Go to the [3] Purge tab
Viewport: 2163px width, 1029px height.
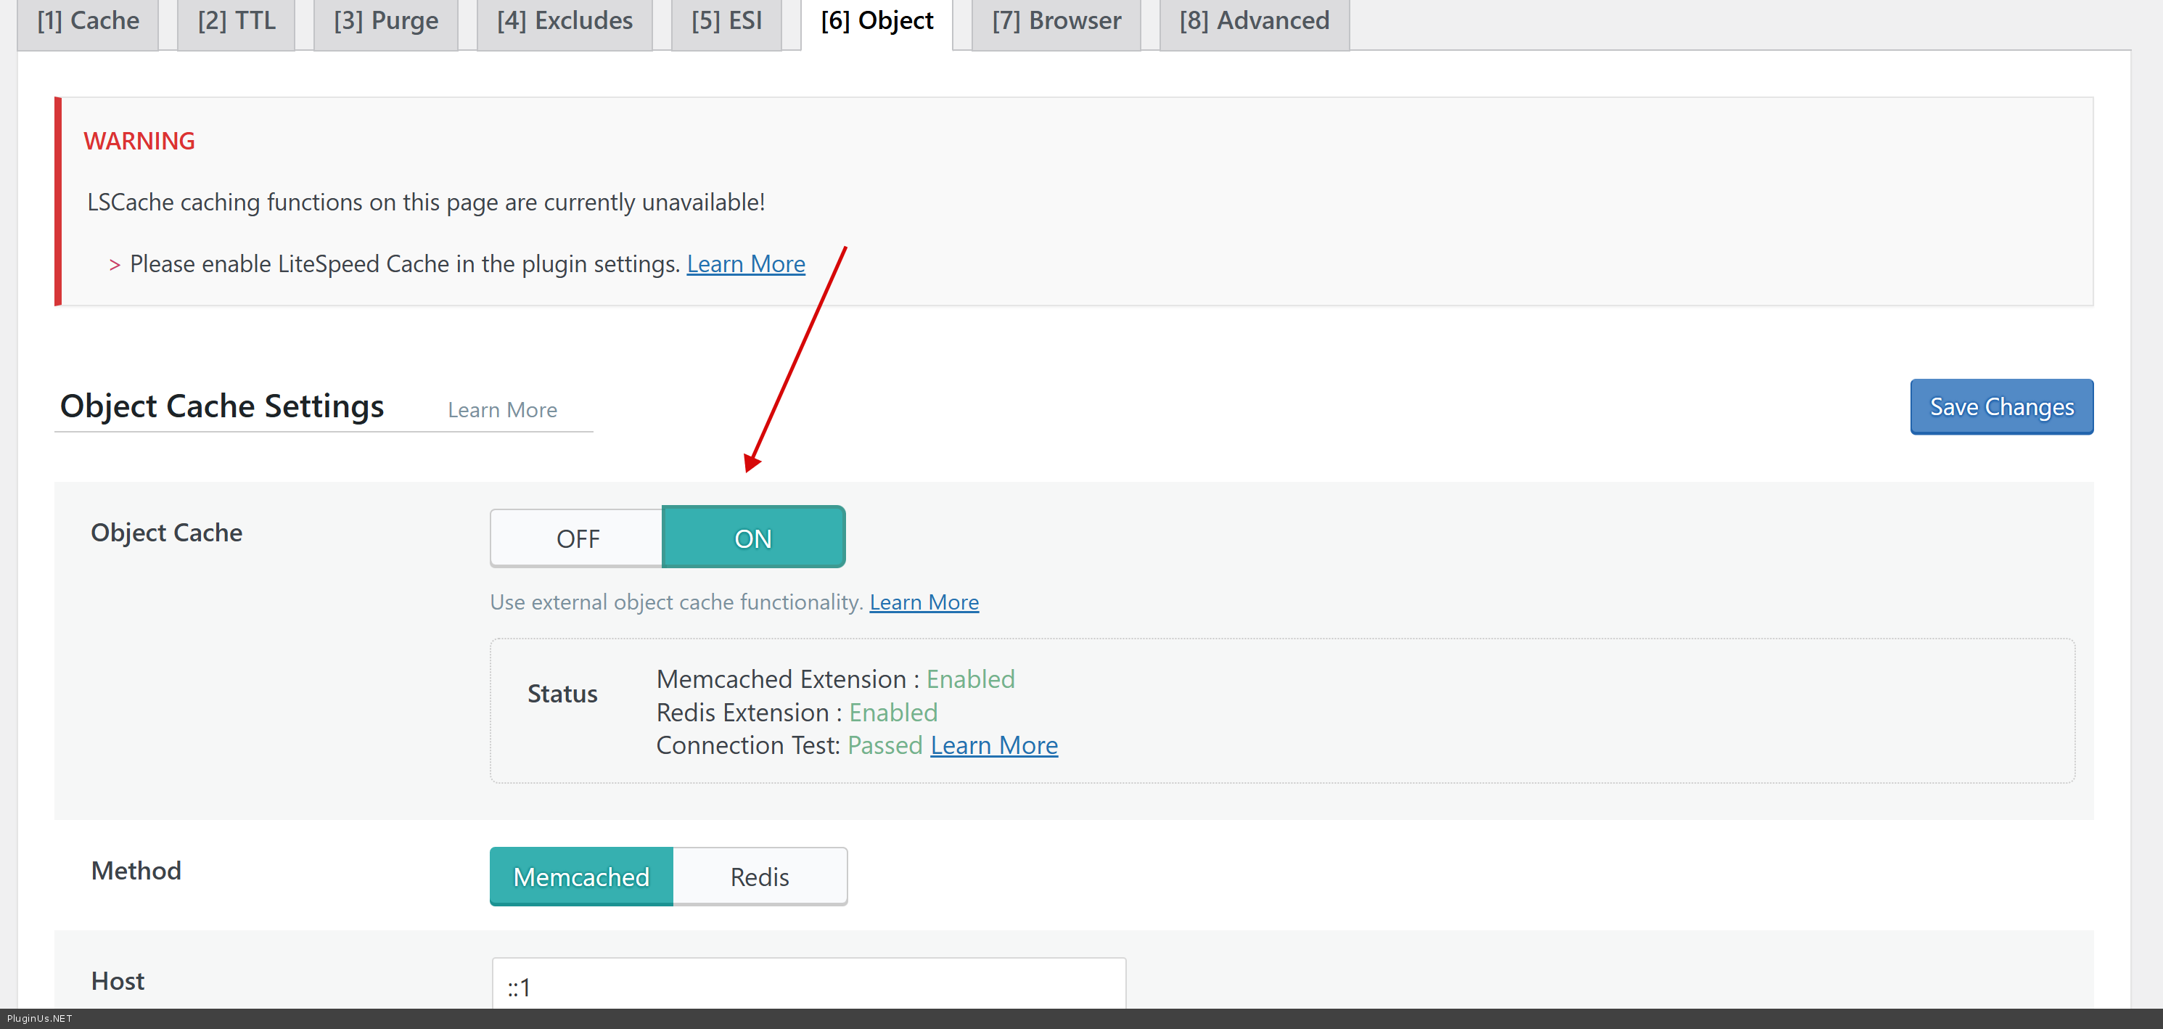pos(385,21)
